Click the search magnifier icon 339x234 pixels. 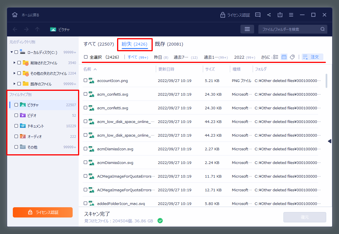pos(322,29)
